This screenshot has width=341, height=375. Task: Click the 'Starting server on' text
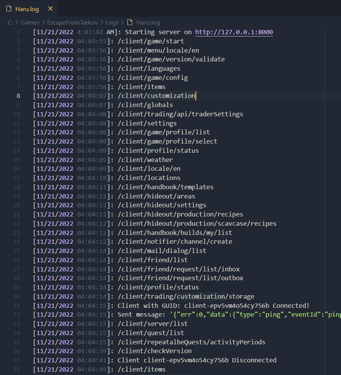click(x=158, y=32)
